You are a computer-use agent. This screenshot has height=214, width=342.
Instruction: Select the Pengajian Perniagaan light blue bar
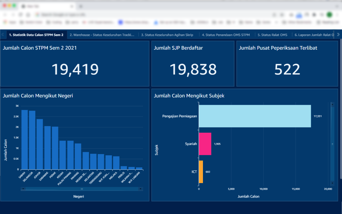[x=255, y=116]
